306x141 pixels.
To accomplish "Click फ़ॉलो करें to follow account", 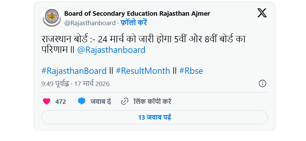I will click(133, 23).
